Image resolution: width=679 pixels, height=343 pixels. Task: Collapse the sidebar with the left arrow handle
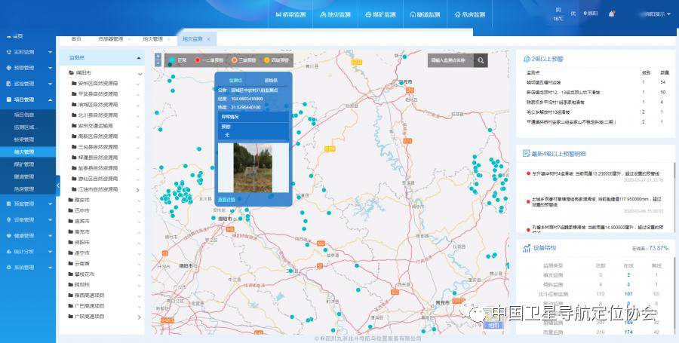57,185
